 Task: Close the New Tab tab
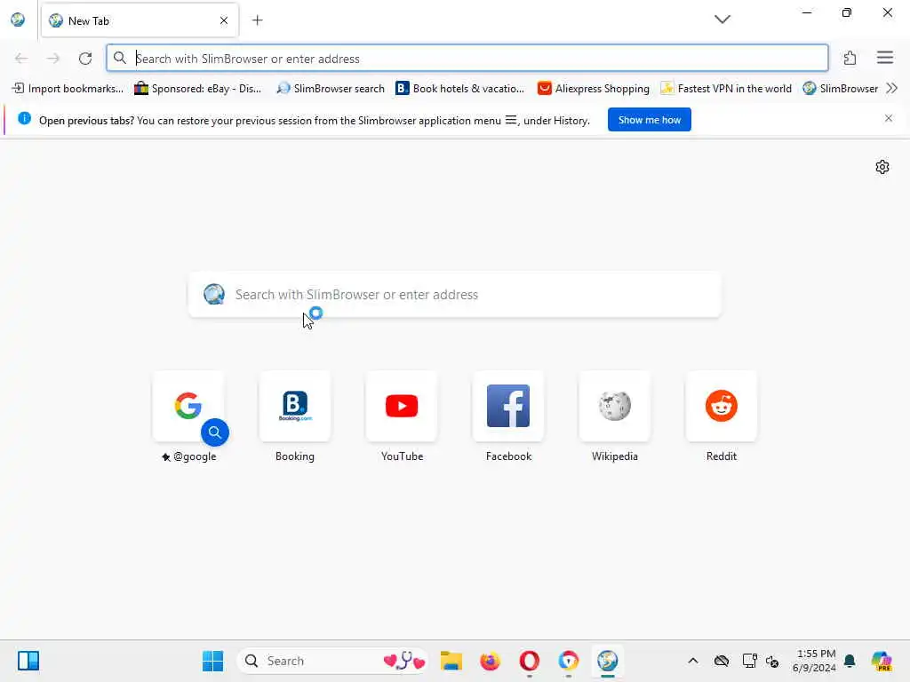(x=223, y=21)
